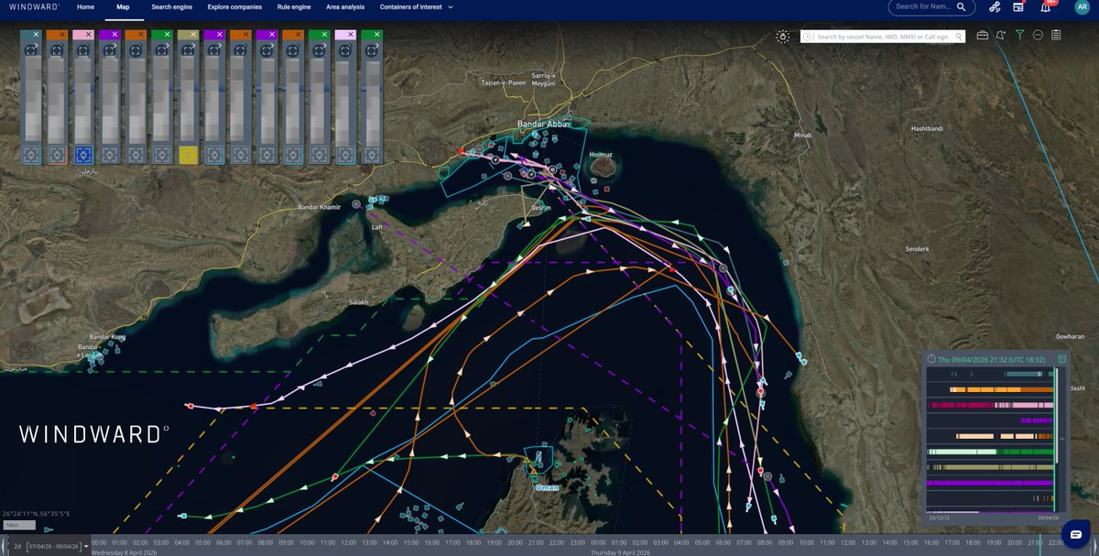This screenshot has width=1099, height=556.
Task: Click the vessel Name, IMO, MMSI search field
Action: click(x=884, y=37)
